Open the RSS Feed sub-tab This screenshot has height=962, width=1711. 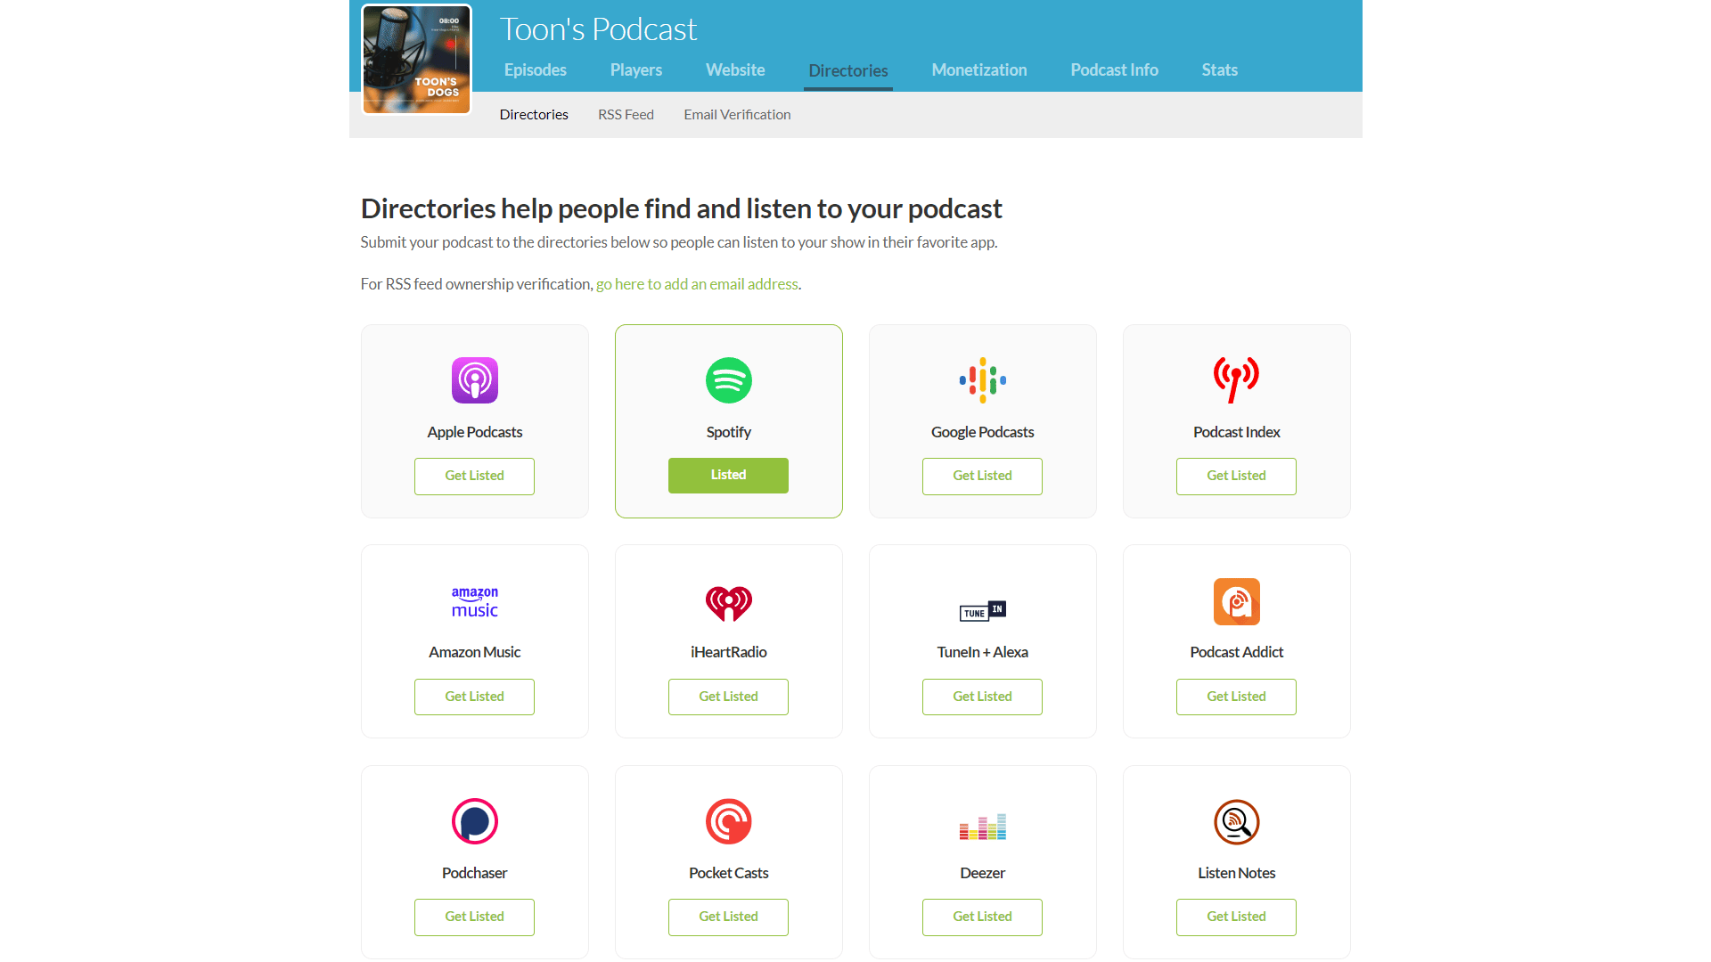[x=626, y=115]
